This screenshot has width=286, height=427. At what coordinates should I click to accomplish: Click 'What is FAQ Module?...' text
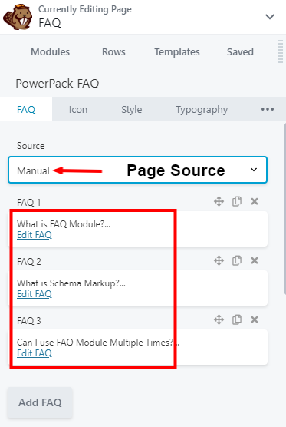coord(64,224)
